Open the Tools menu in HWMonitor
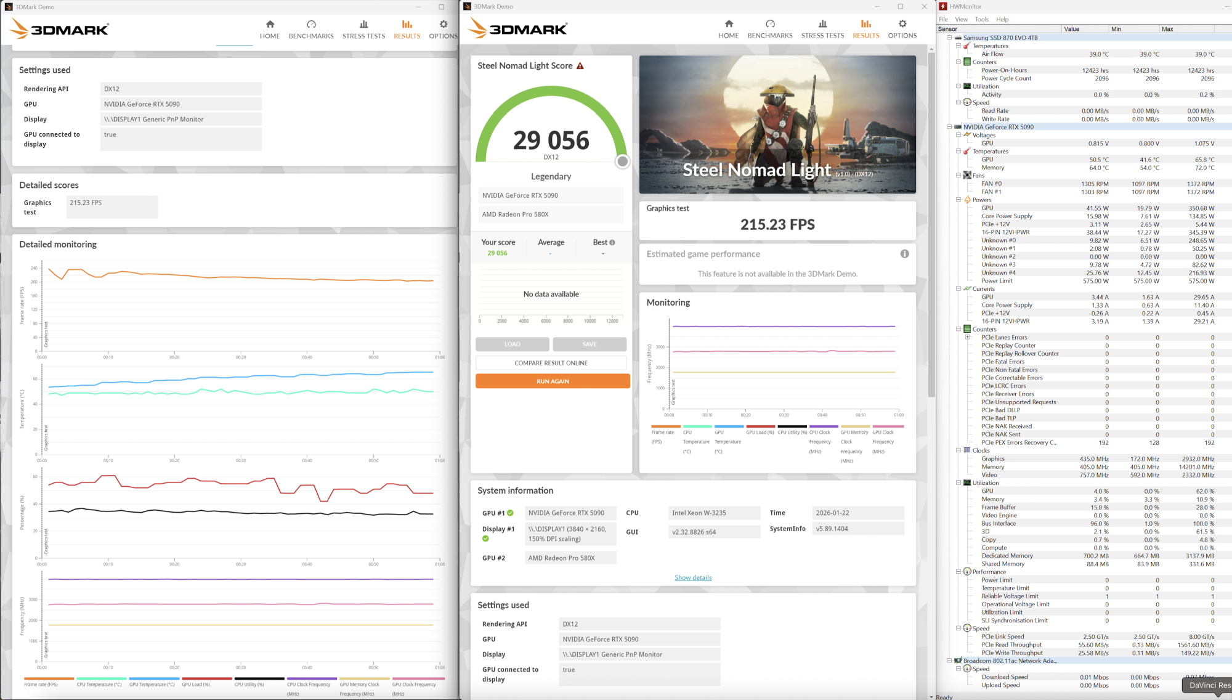1232x700 pixels. [x=981, y=19]
